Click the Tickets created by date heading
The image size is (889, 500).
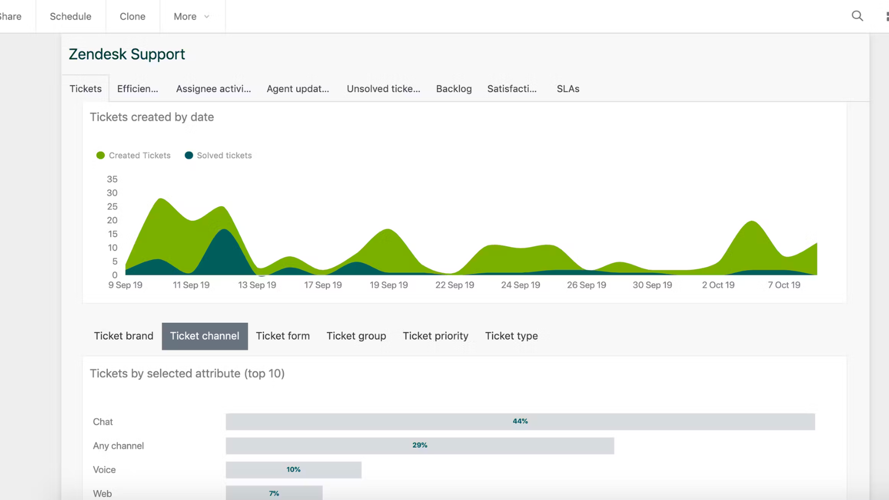(x=152, y=117)
